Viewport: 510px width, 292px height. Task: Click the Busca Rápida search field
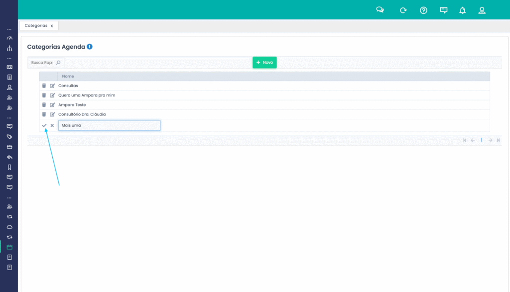(42, 63)
